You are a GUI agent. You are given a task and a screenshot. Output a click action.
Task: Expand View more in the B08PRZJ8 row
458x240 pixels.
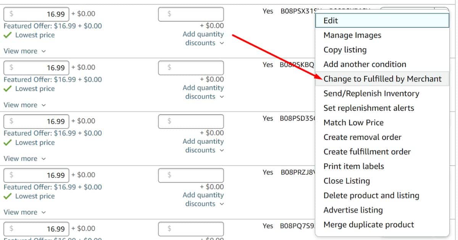pyautogui.click(x=24, y=212)
